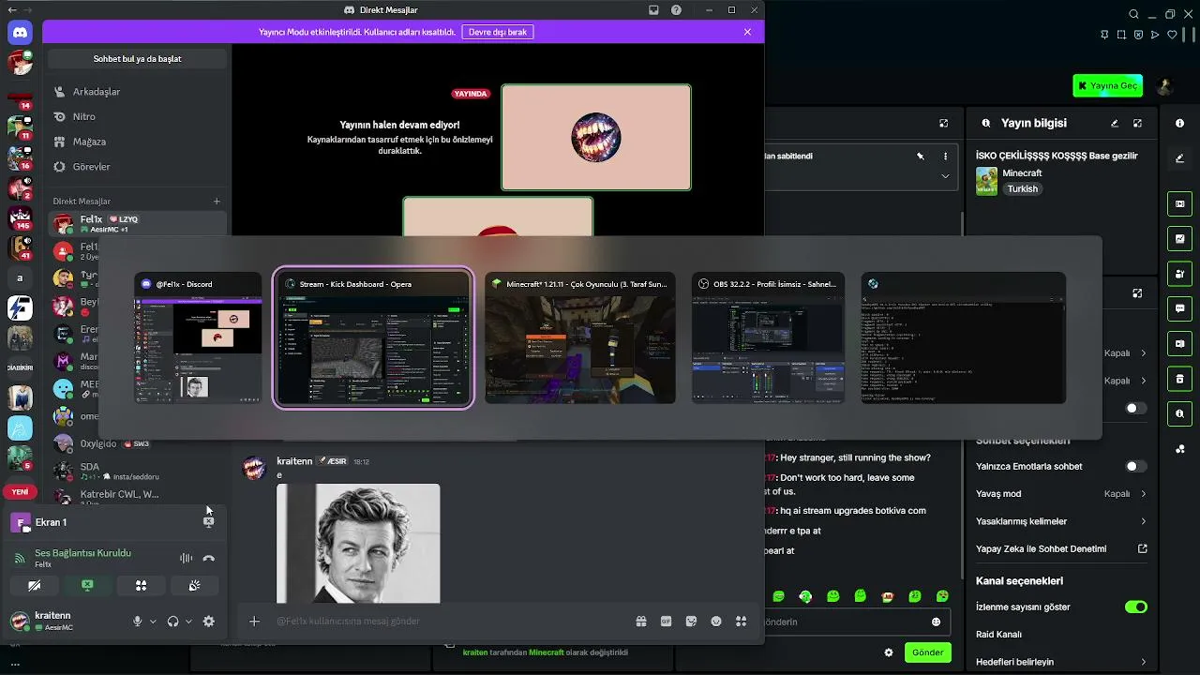Disable İzlenme sayısını göster switch
Screen dimensions: 1200x675
[x=1135, y=607]
